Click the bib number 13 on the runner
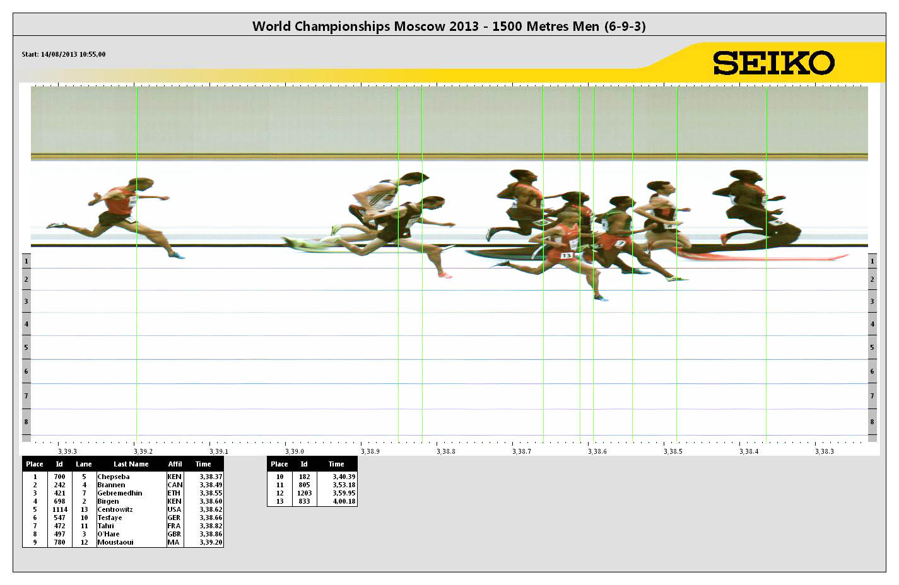 [566, 255]
